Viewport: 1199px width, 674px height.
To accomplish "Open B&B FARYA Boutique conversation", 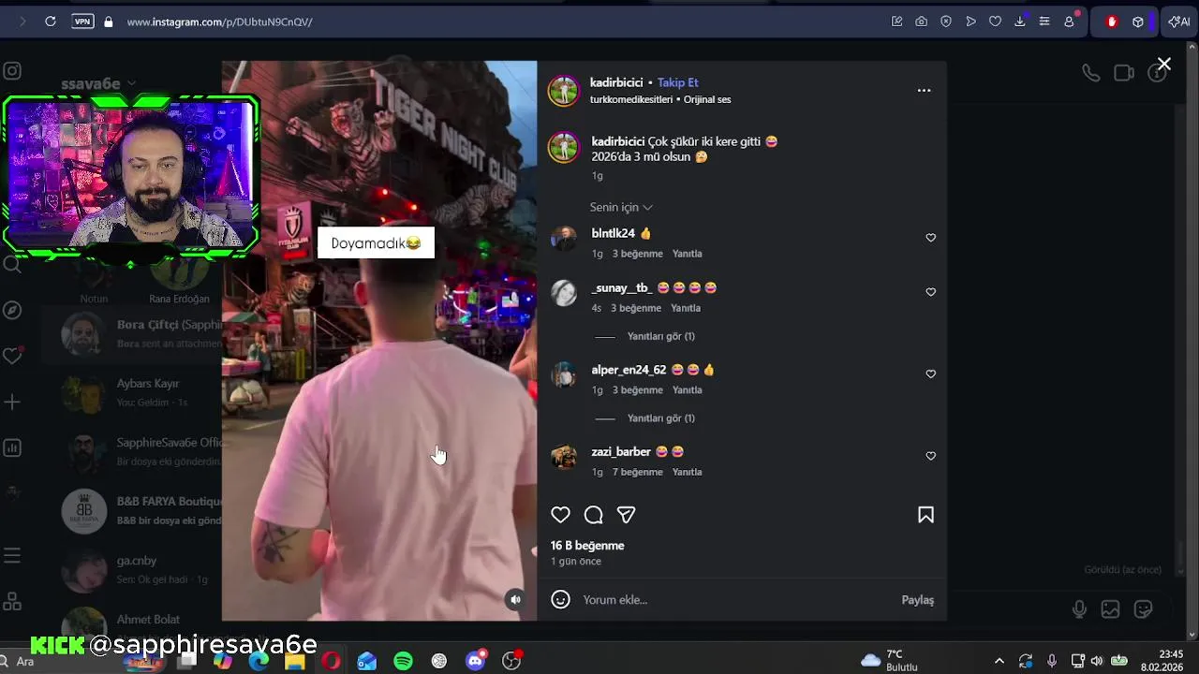I will tap(131, 510).
